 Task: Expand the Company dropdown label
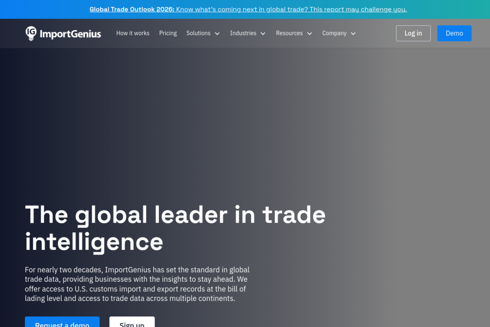point(334,33)
